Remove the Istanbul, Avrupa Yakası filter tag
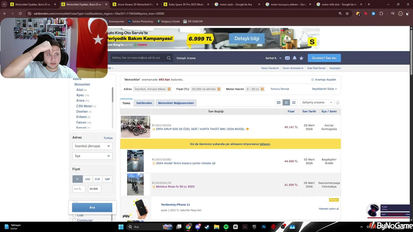This screenshot has height=232, width=413. click(169, 89)
